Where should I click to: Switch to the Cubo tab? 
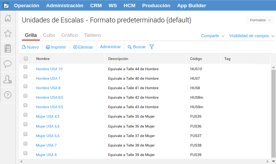(49, 35)
